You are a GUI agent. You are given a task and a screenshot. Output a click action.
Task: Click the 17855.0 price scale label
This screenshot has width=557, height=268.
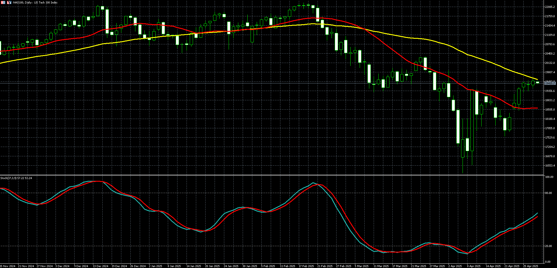click(550, 128)
